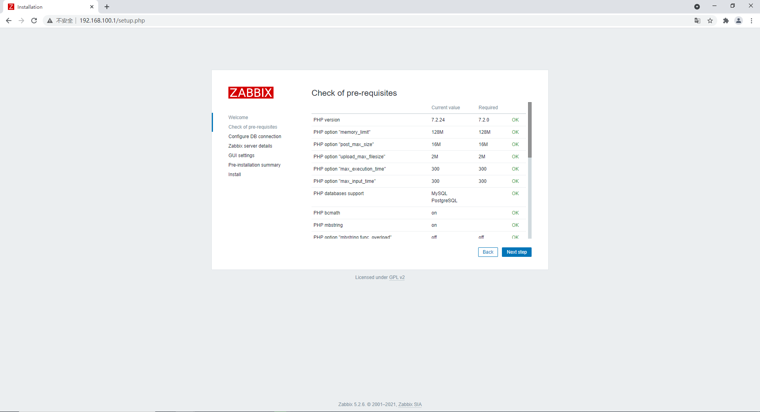
Task: Open the extensions puzzle icon
Action: click(x=726, y=21)
